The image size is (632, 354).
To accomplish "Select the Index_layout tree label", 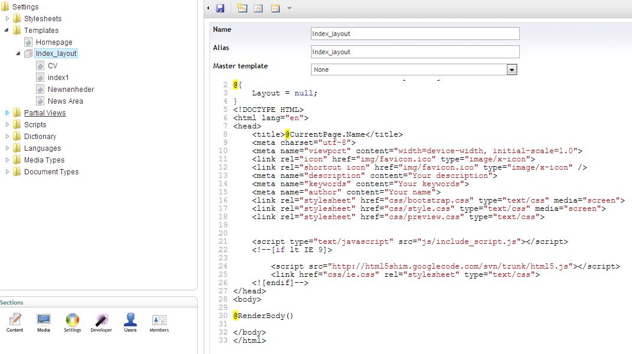I will (x=56, y=54).
